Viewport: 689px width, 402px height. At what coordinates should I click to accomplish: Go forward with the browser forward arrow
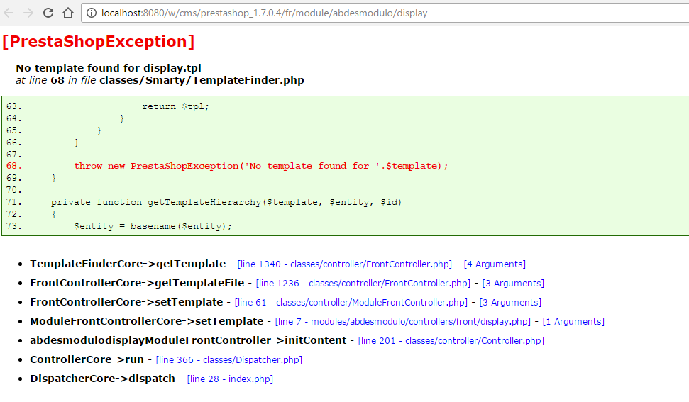(x=28, y=13)
